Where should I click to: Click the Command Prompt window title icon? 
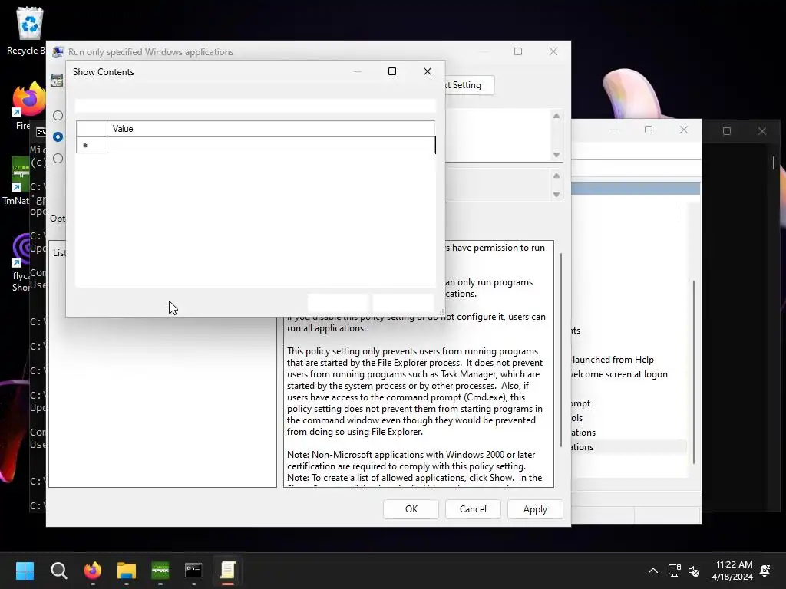click(x=41, y=132)
